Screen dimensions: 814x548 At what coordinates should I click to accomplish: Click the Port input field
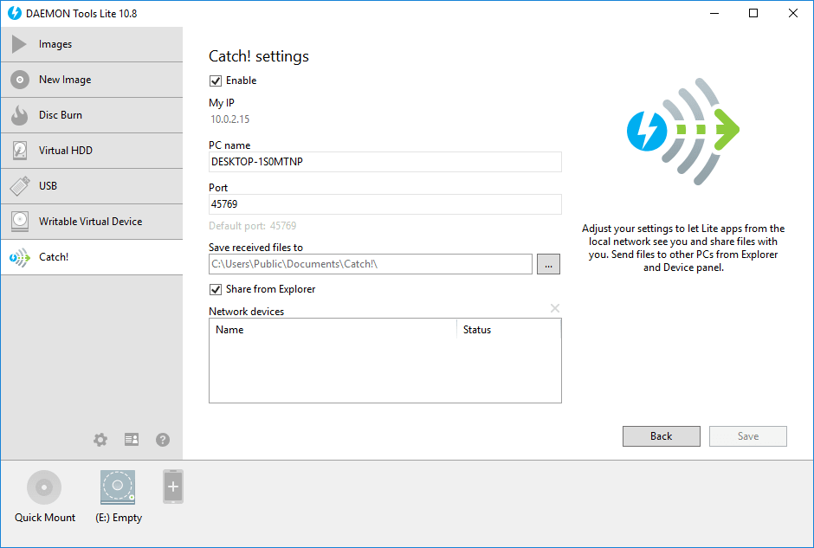coord(385,204)
